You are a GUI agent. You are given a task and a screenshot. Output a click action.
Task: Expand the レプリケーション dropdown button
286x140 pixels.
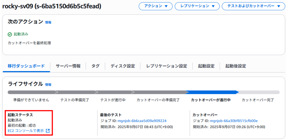[x=197, y=6]
